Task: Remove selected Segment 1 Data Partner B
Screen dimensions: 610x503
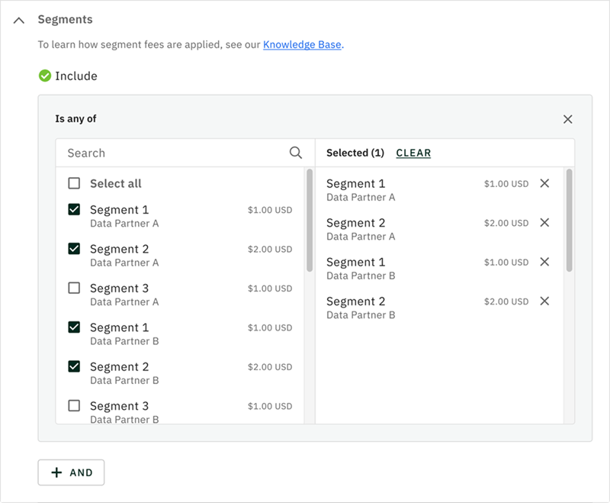Action: pyautogui.click(x=544, y=262)
